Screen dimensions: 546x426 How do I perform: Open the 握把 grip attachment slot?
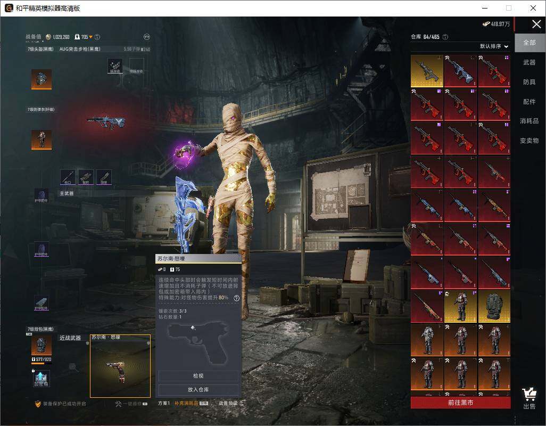coord(86,177)
